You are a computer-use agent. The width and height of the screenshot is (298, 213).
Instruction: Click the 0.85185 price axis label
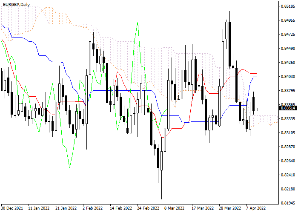tap(288, 6)
